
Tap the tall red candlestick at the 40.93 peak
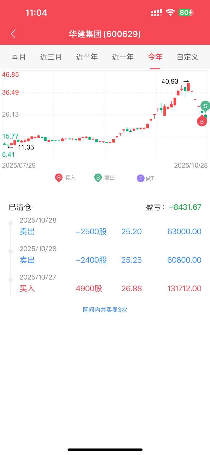click(x=188, y=87)
